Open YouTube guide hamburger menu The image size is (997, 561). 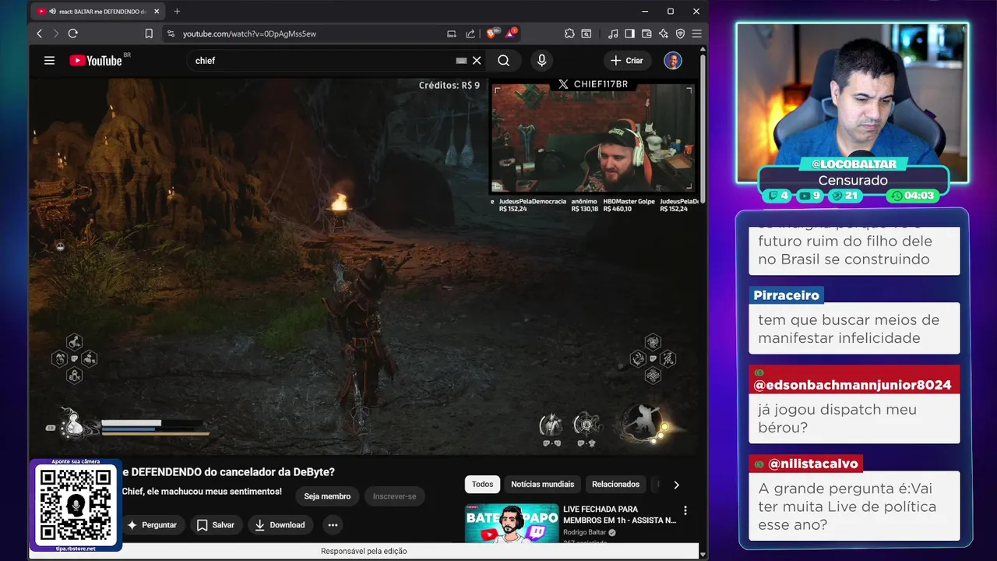[x=49, y=61]
